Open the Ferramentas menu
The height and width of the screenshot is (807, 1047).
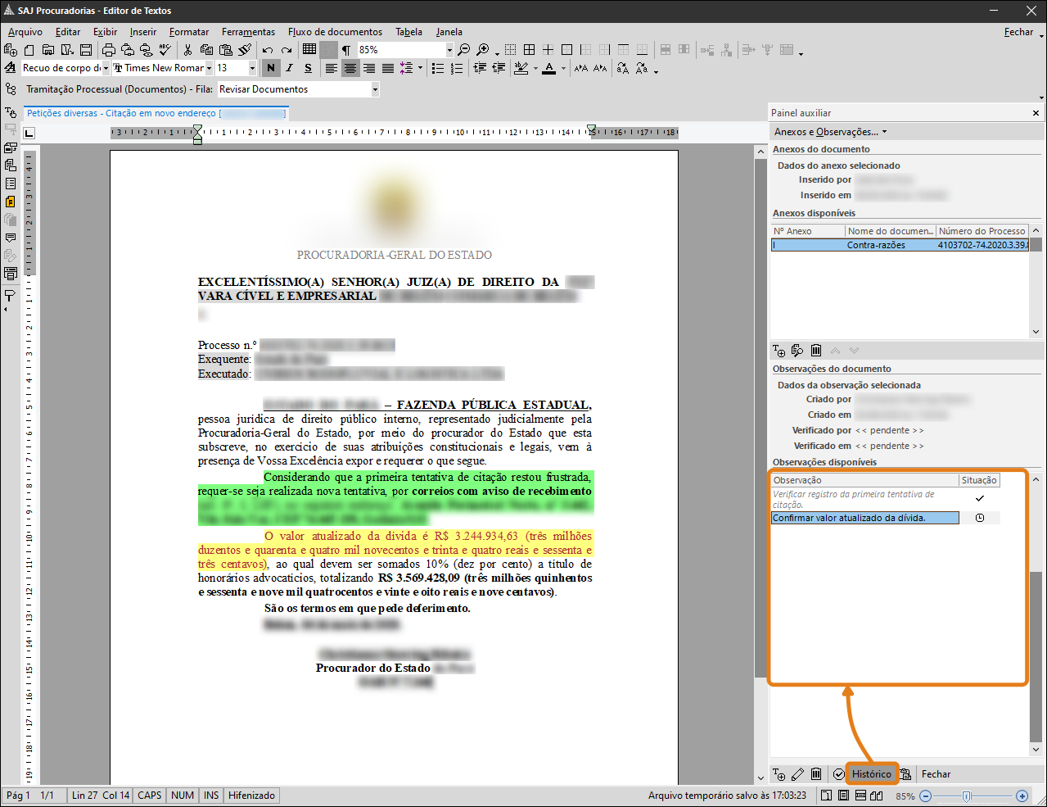tap(248, 32)
